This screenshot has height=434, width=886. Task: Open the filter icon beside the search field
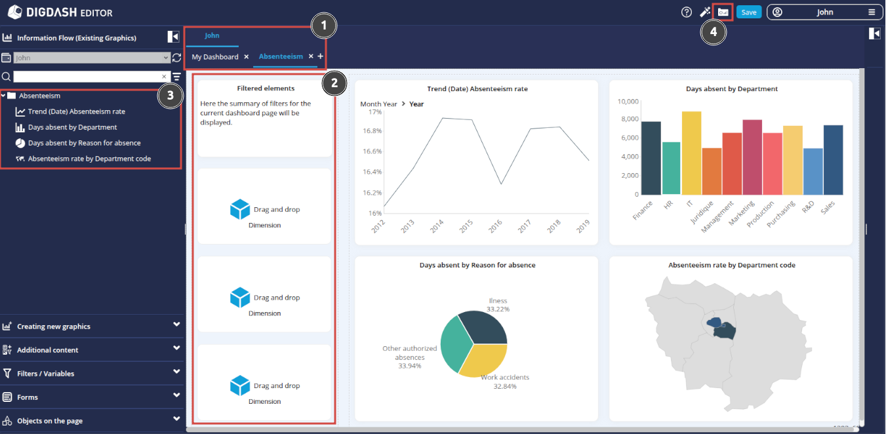click(x=176, y=77)
